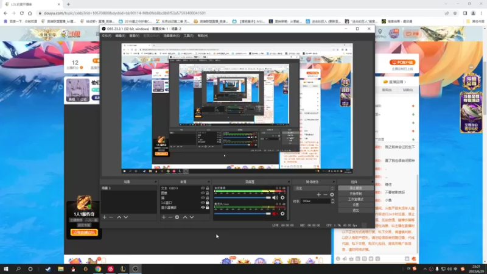Open the 其他书签 bookmarks folder

coord(475,21)
